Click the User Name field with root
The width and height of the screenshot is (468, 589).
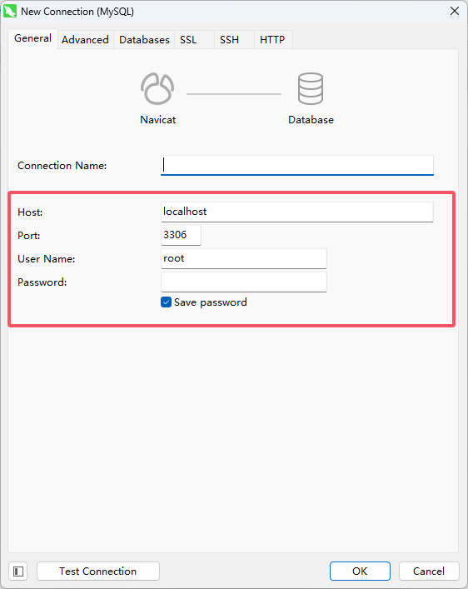point(244,258)
